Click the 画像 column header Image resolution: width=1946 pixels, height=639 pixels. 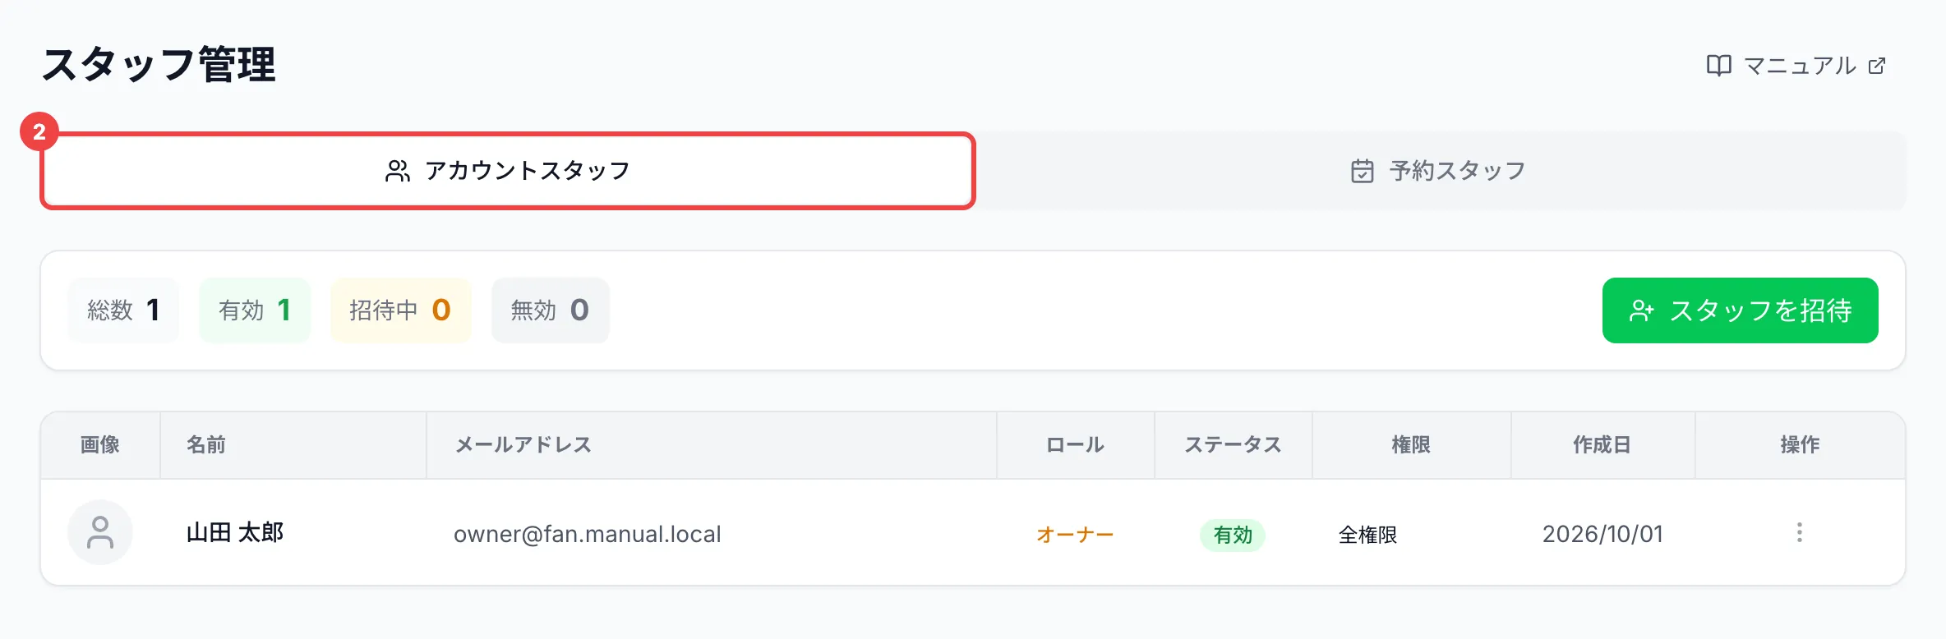pyautogui.click(x=100, y=445)
